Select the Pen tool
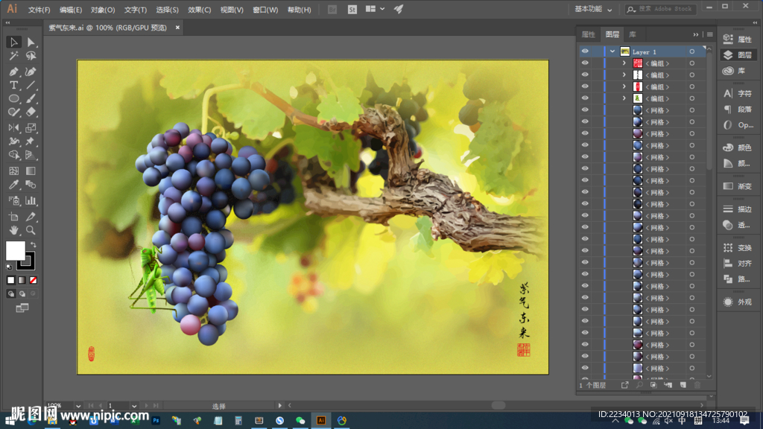Screen dimensions: 763x429 13,72
